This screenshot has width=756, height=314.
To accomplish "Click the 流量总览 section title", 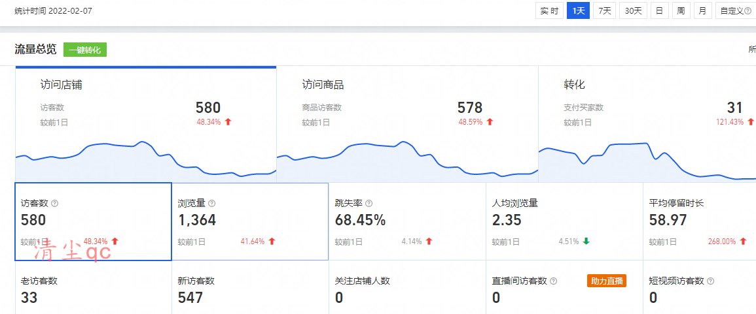I will [x=35, y=49].
